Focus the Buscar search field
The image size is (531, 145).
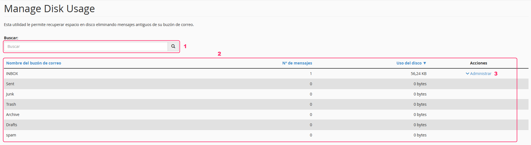86,46
